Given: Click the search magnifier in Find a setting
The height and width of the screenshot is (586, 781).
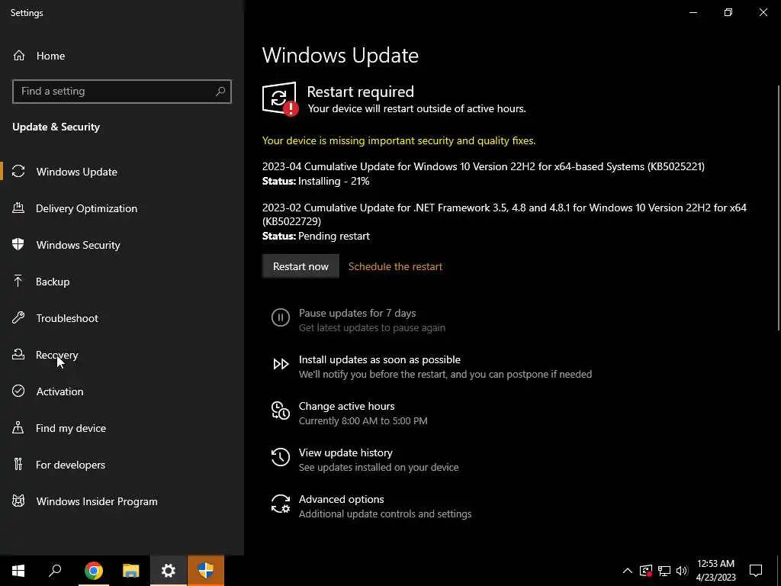Looking at the screenshot, I should (x=220, y=92).
